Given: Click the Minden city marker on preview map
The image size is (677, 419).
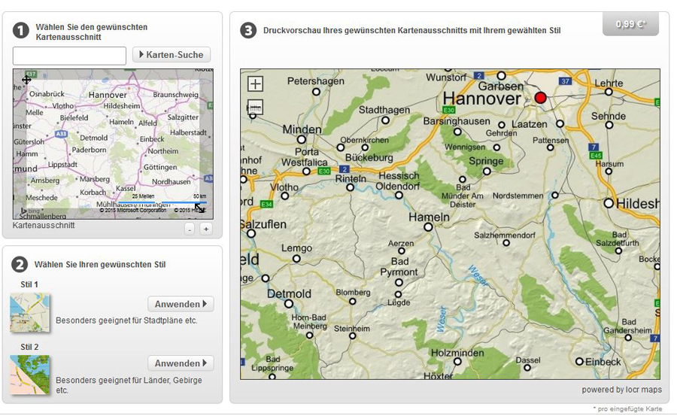Looking at the screenshot, I should click(x=302, y=139).
